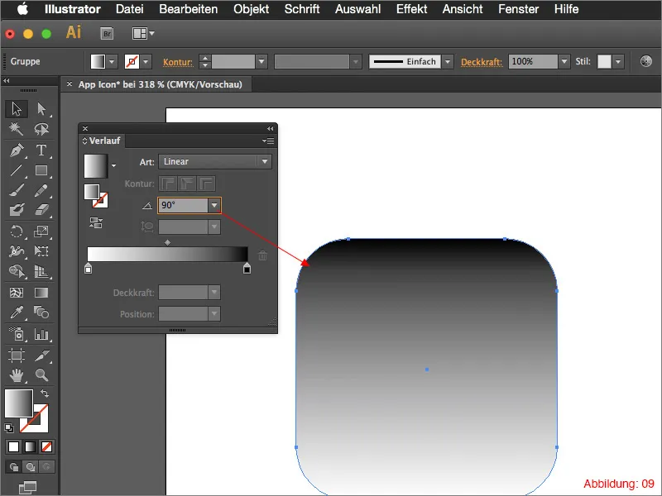Open the 90° angle dropdown arrow
The image size is (662, 496).
click(x=214, y=205)
